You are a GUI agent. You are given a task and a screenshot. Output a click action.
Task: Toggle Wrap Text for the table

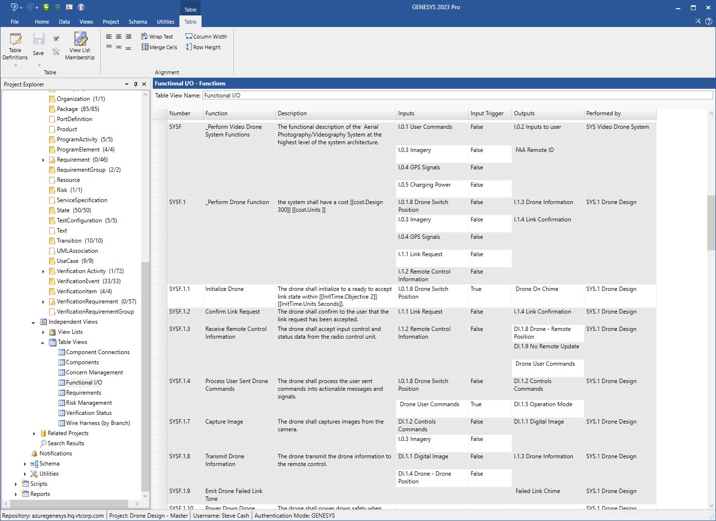point(158,36)
